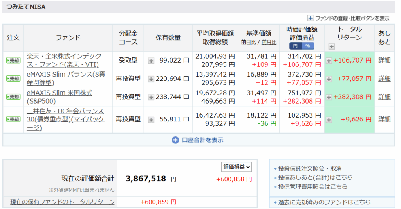401x209 pixels.
Task: Click 372,730 円 valuation amount
Action: click(304, 75)
